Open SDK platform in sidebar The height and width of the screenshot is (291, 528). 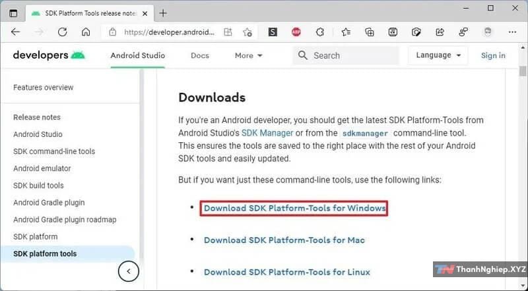(36, 237)
